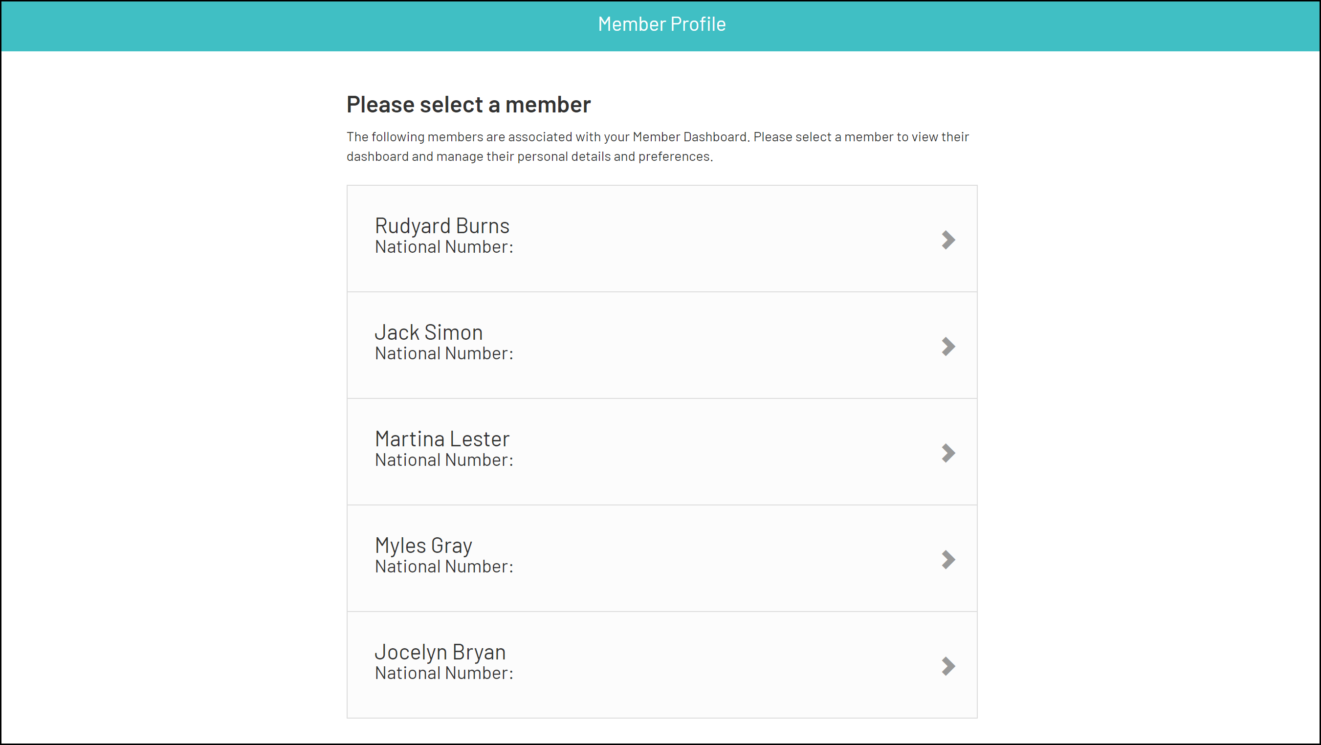Select member Martina Lester name
The image size is (1321, 745).
pos(441,439)
